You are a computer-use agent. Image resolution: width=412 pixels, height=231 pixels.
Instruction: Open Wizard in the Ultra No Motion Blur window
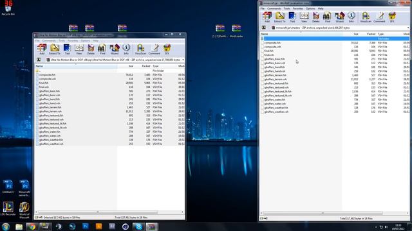coord(115,49)
